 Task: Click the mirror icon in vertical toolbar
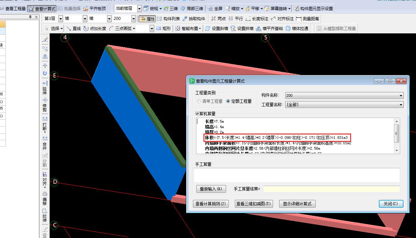[x=45, y=57]
